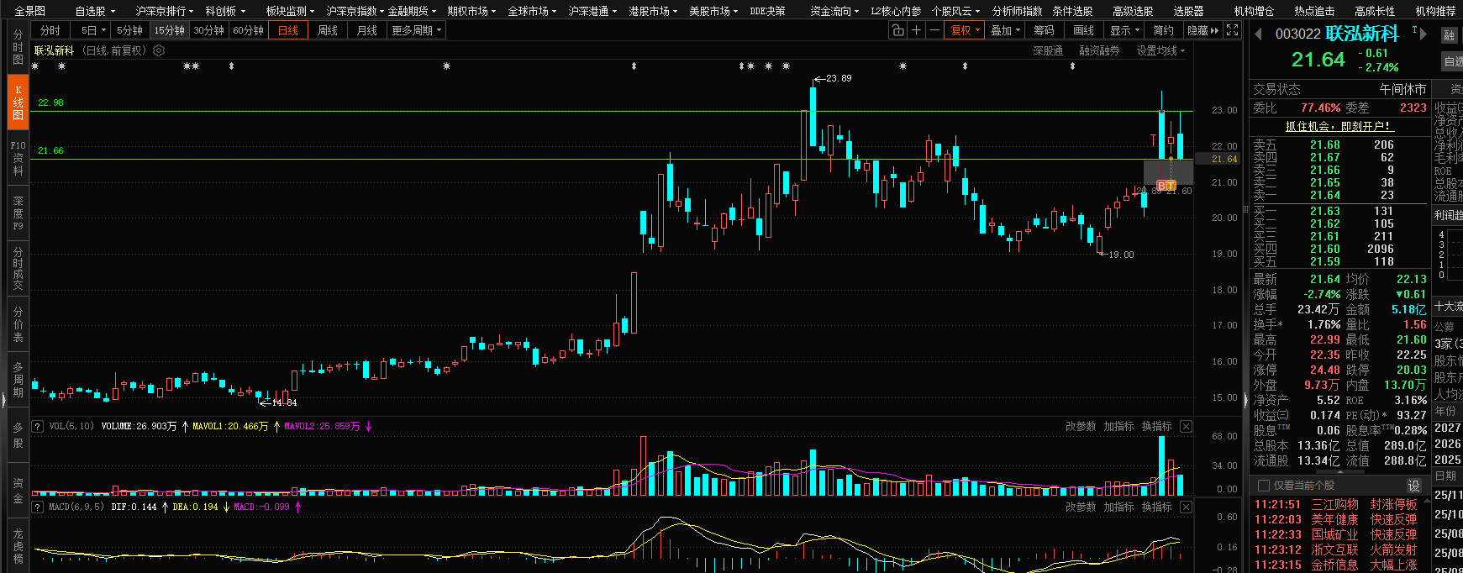Expand the 资金流向 menu

[834, 11]
